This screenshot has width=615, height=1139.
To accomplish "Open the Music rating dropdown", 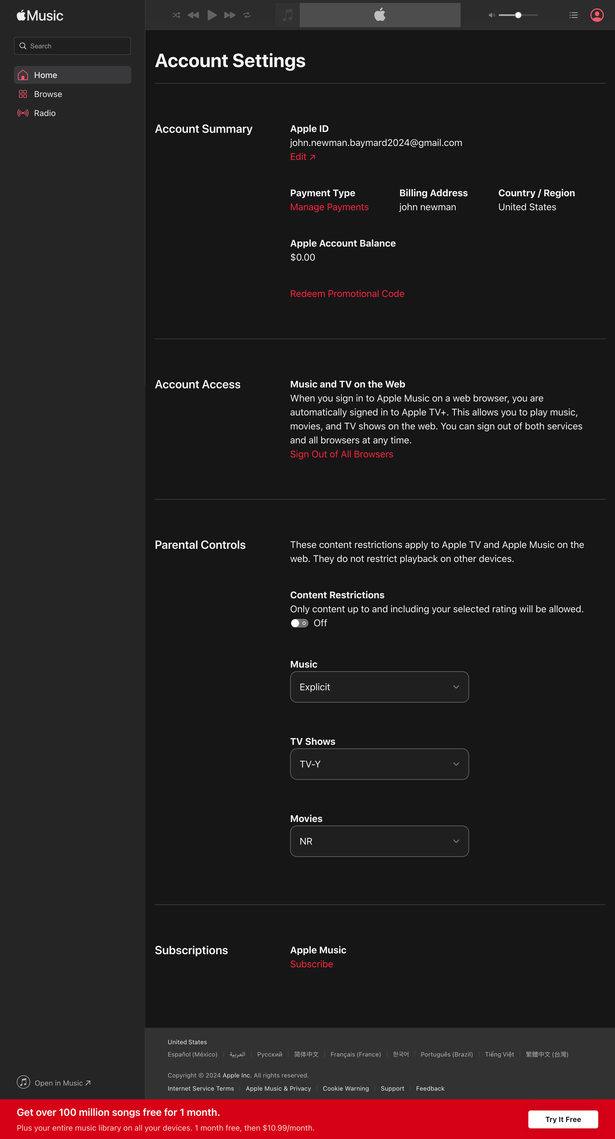I will 379,687.
